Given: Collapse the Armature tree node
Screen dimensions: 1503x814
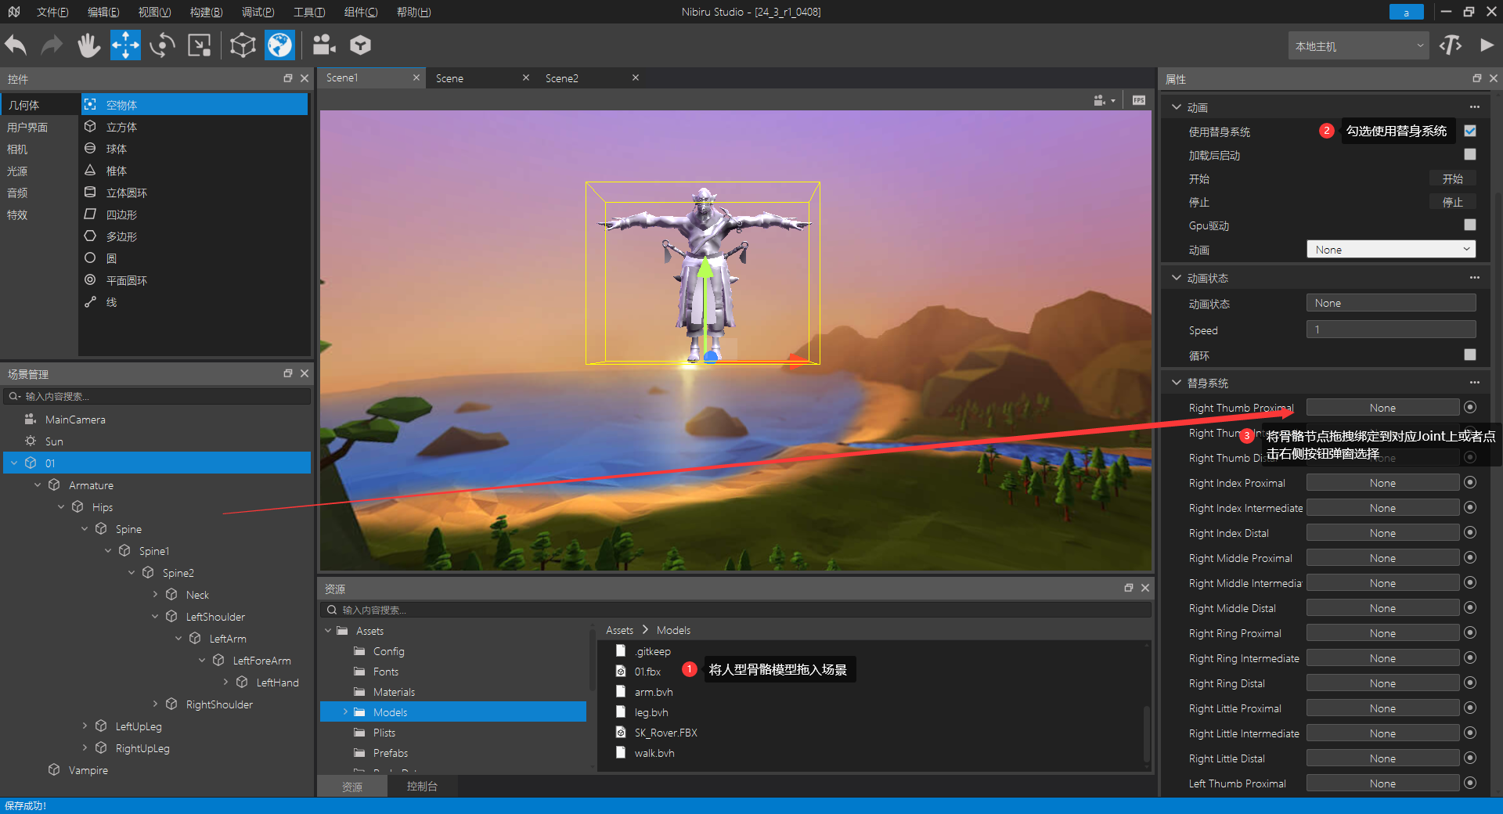Looking at the screenshot, I should [38, 485].
